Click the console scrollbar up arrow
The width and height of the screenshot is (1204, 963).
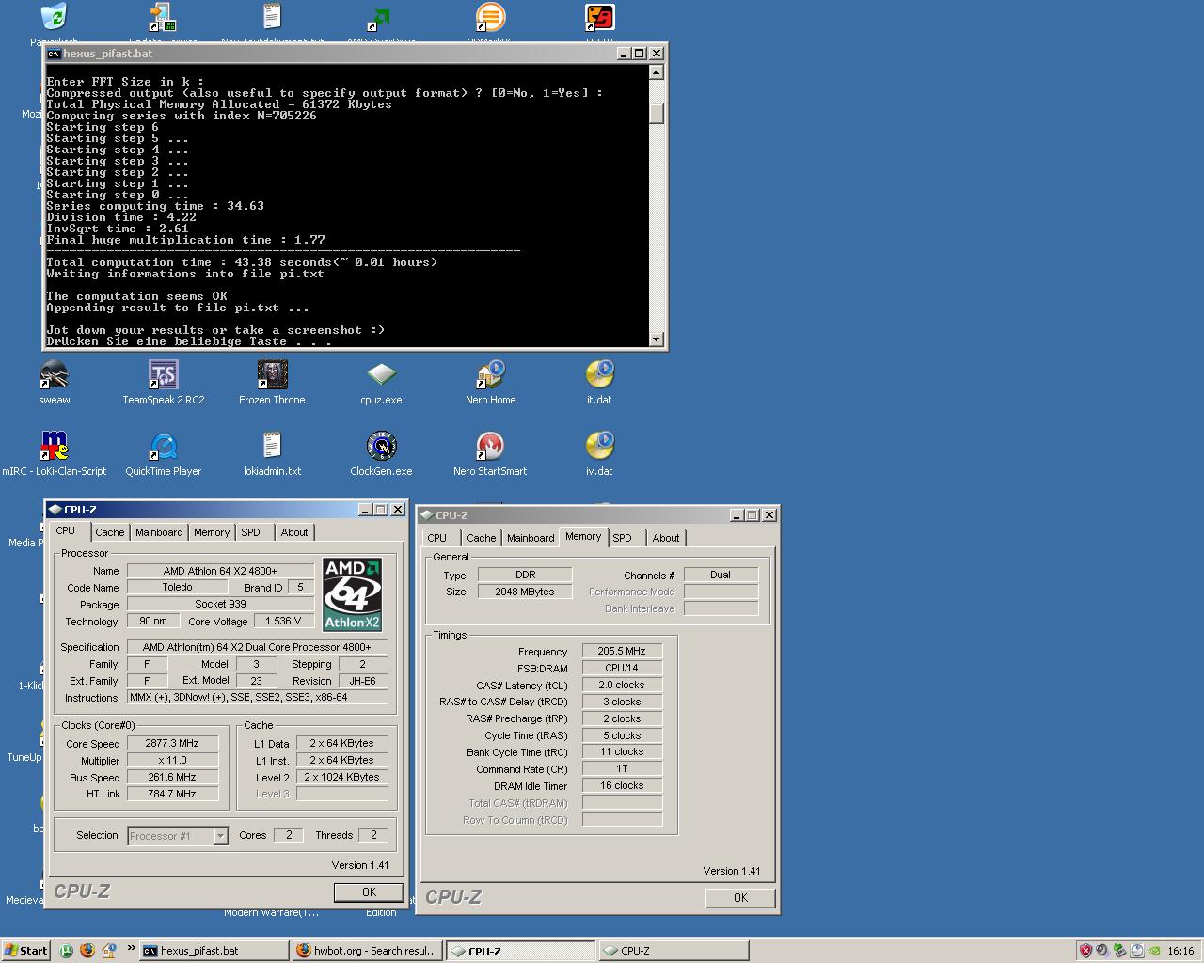[x=657, y=72]
